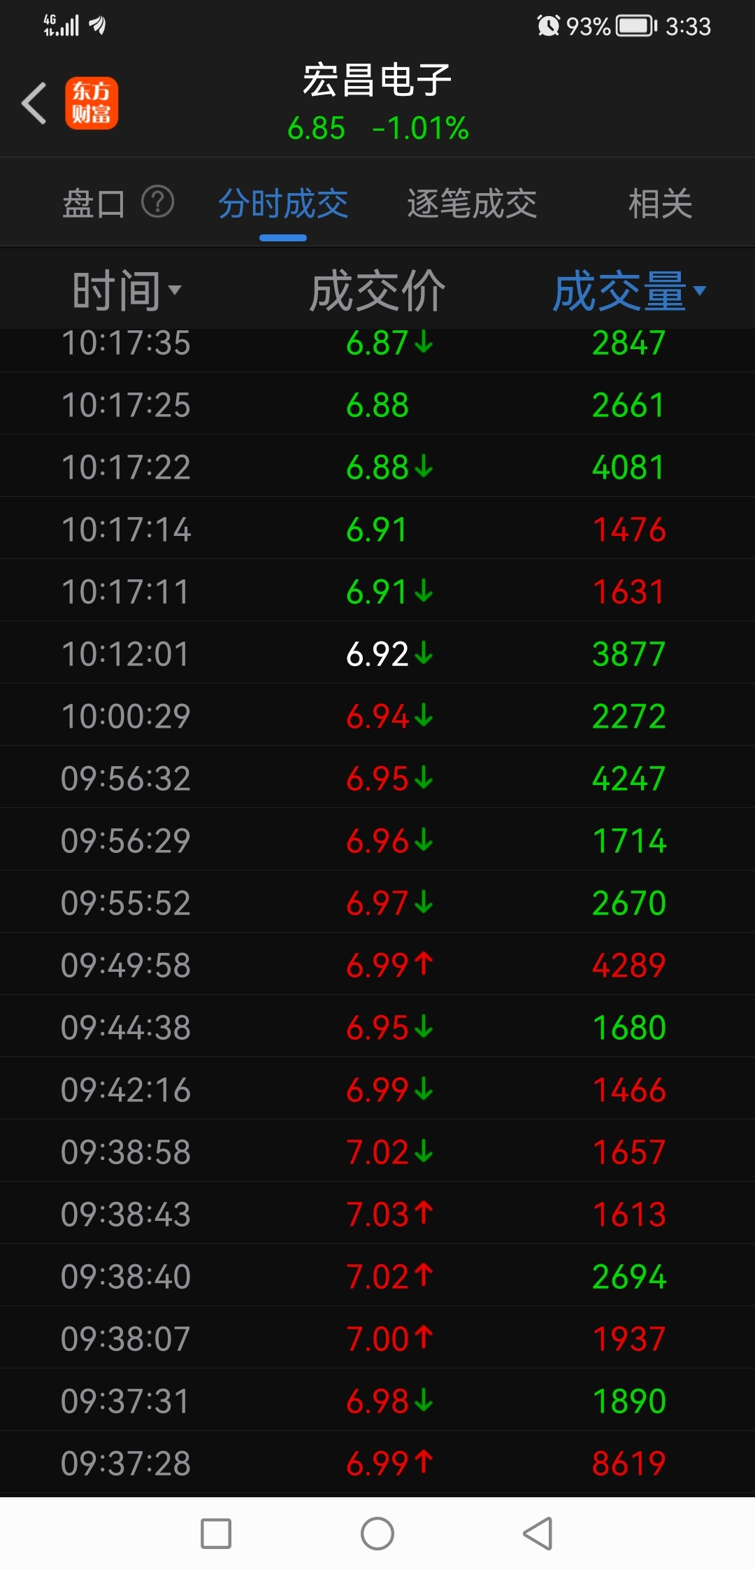This screenshot has height=1570, width=755.
Task: Tap the volume 3877 cell
Action: pos(629,653)
